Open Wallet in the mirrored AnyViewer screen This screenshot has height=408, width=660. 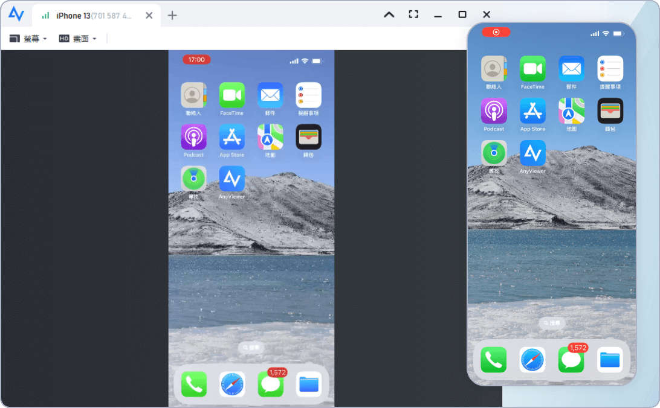(308, 137)
